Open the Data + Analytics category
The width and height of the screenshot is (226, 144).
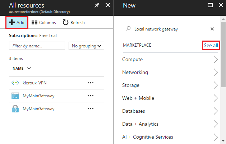140,124
